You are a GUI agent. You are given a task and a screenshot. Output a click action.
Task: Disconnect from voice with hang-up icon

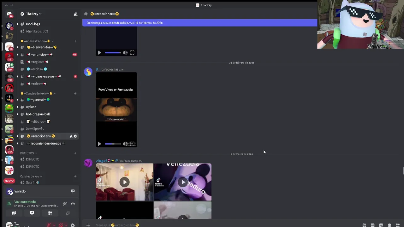73,204
